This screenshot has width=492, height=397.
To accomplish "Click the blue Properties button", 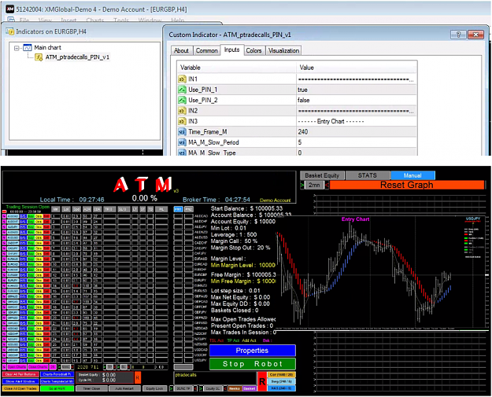I will point(252,351).
